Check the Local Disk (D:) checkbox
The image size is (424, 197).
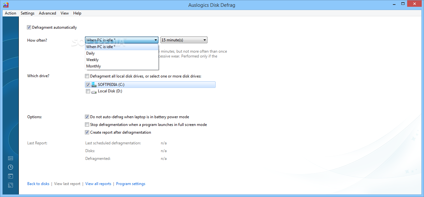(x=88, y=91)
